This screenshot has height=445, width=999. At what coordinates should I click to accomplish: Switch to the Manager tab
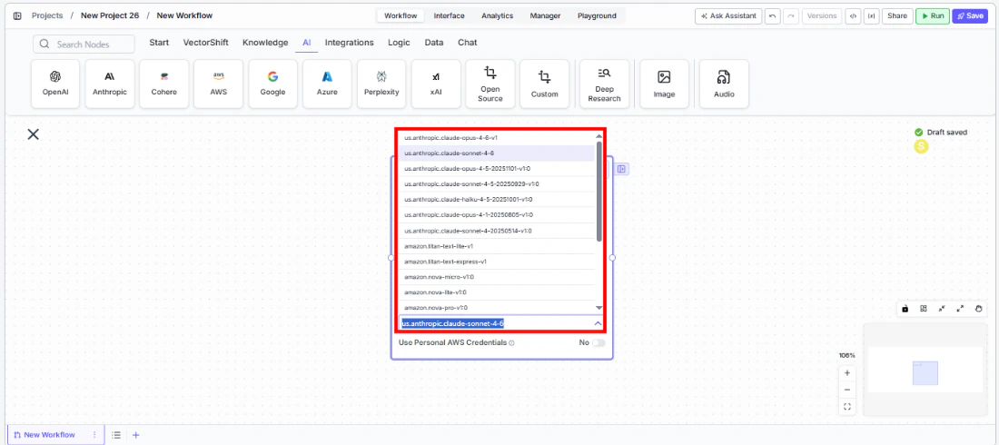click(x=546, y=16)
